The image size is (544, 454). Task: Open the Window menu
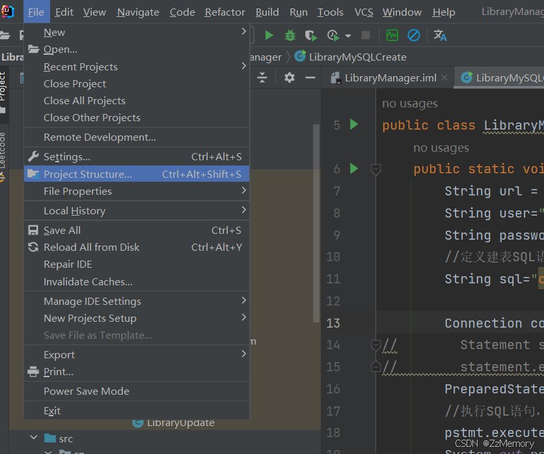401,12
